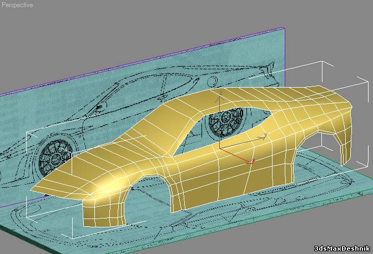Click the Y axis handle of transform gizmo
Screen dimensions: 373x254
243,142
